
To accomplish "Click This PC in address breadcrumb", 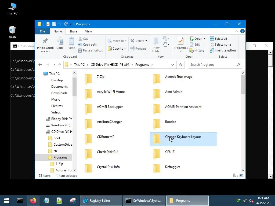I will [79, 65].
